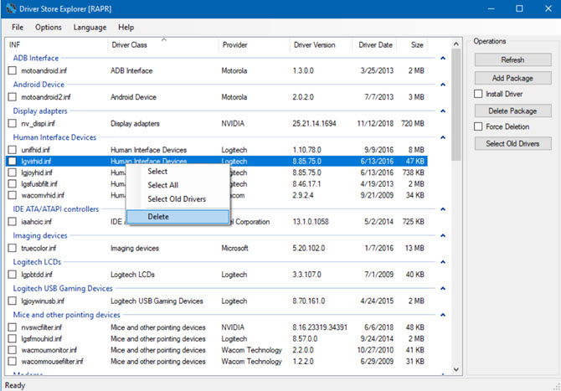Sort by the Driver Class column header
Image resolution: width=561 pixels, height=391 pixels.
pyautogui.click(x=162, y=44)
